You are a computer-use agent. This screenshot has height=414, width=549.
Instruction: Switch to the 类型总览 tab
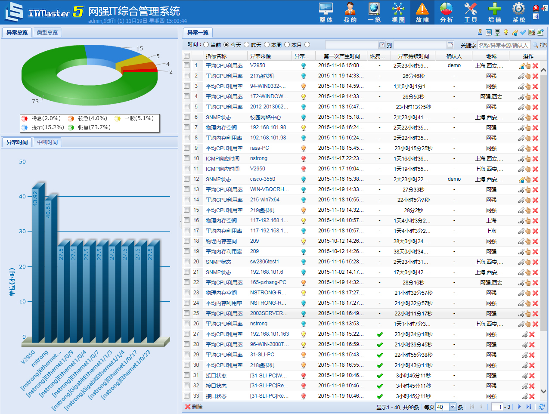[x=47, y=32]
